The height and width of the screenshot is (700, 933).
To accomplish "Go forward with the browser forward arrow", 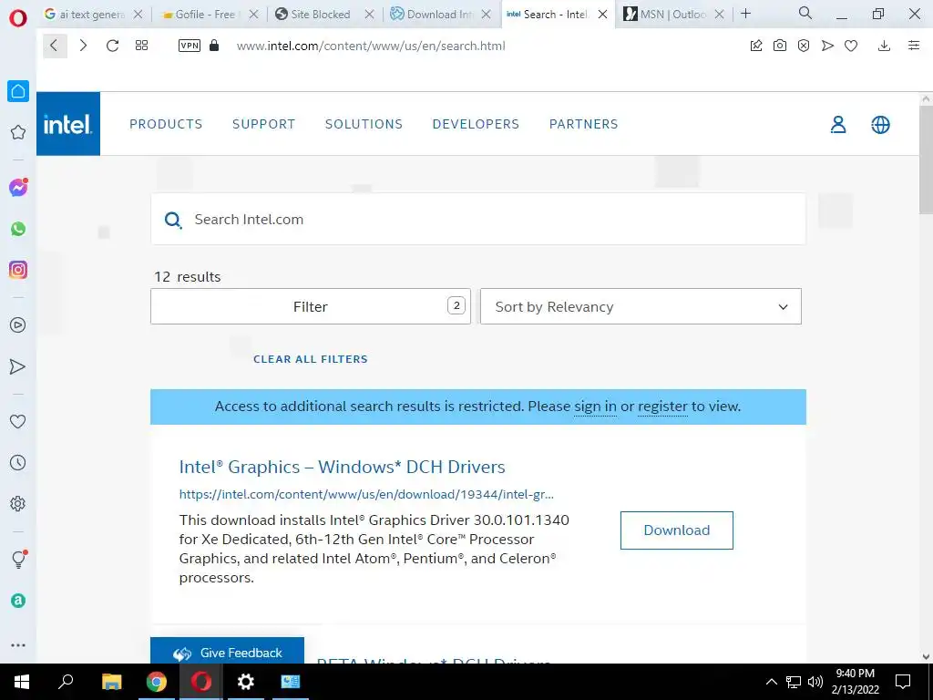I will pyautogui.click(x=83, y=46).
